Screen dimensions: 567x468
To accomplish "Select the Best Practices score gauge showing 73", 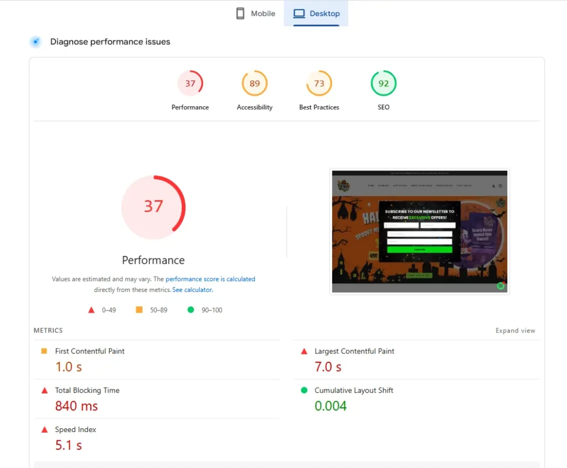I will (319, 83).
